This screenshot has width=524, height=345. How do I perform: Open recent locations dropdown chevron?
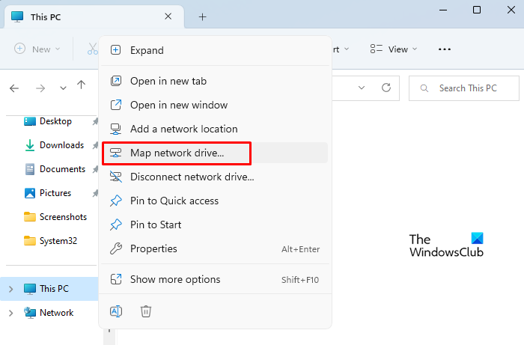tap(63, 88)
